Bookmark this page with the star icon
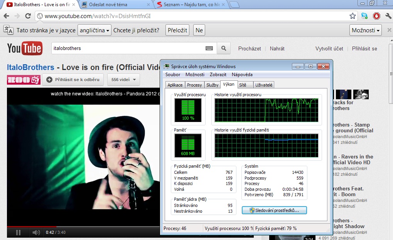The width and height of the screenshot is (393, 240). pyautogui.click(x=353, y=16)
